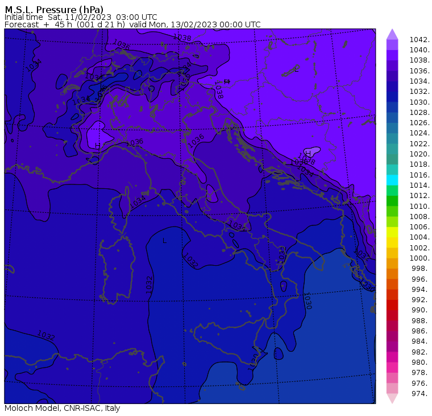
Task: Click the '1008.' legend label
Action: point(419,217)
